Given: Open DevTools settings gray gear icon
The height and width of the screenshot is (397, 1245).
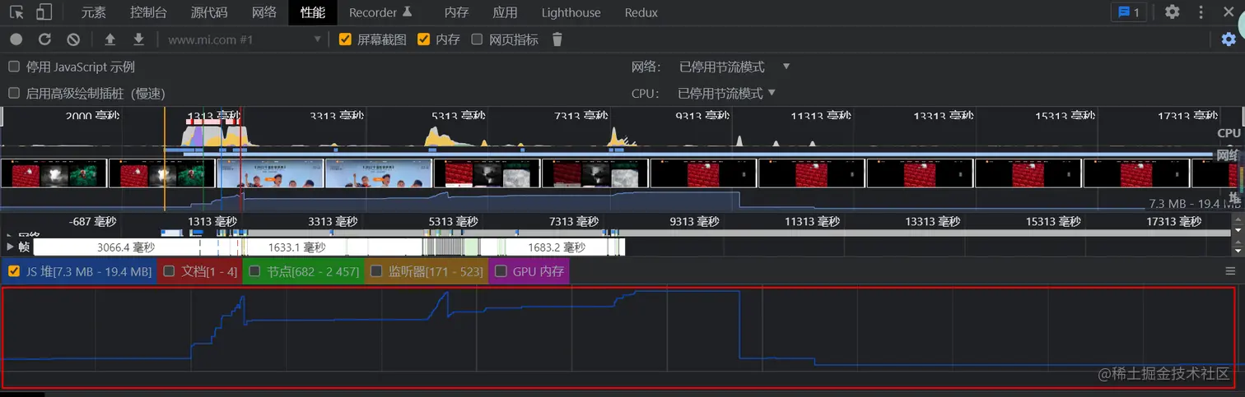Looking at the screenshot, I should (1172, 12).
